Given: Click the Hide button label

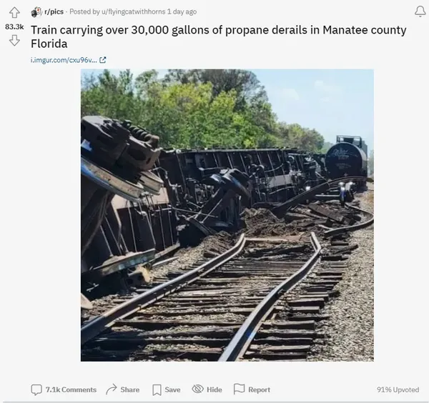Looking at the screenshot, I should (x=214, y=389).
